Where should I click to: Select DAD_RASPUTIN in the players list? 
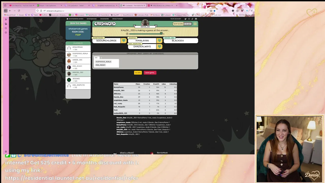click(78, 86)
